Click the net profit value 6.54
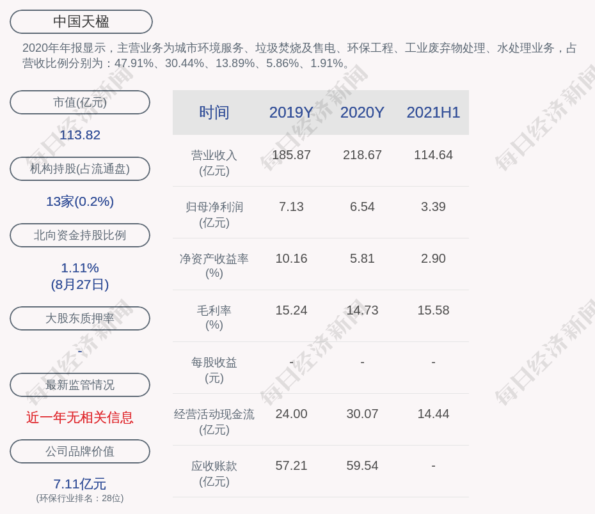 [362, 206]
